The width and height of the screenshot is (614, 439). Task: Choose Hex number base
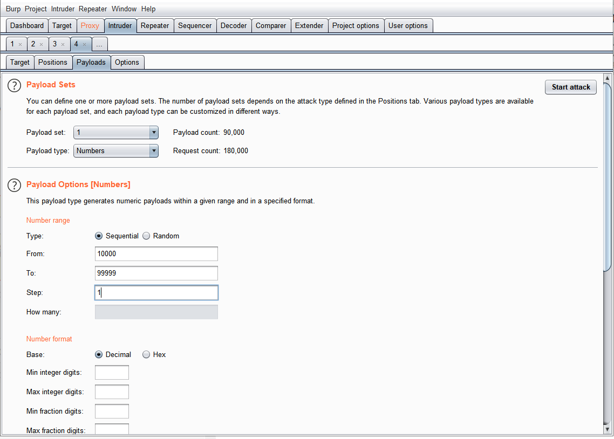click(x=146, y=354)
